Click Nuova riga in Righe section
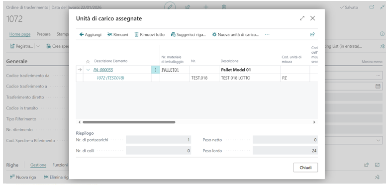This screenshot has width=388, height=185. click(x=23, y=177)
